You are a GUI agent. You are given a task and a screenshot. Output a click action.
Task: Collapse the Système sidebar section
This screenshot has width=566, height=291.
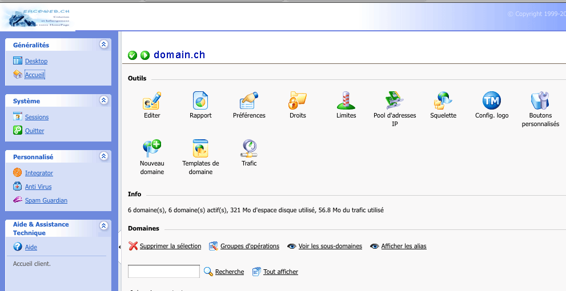point(103,100)
